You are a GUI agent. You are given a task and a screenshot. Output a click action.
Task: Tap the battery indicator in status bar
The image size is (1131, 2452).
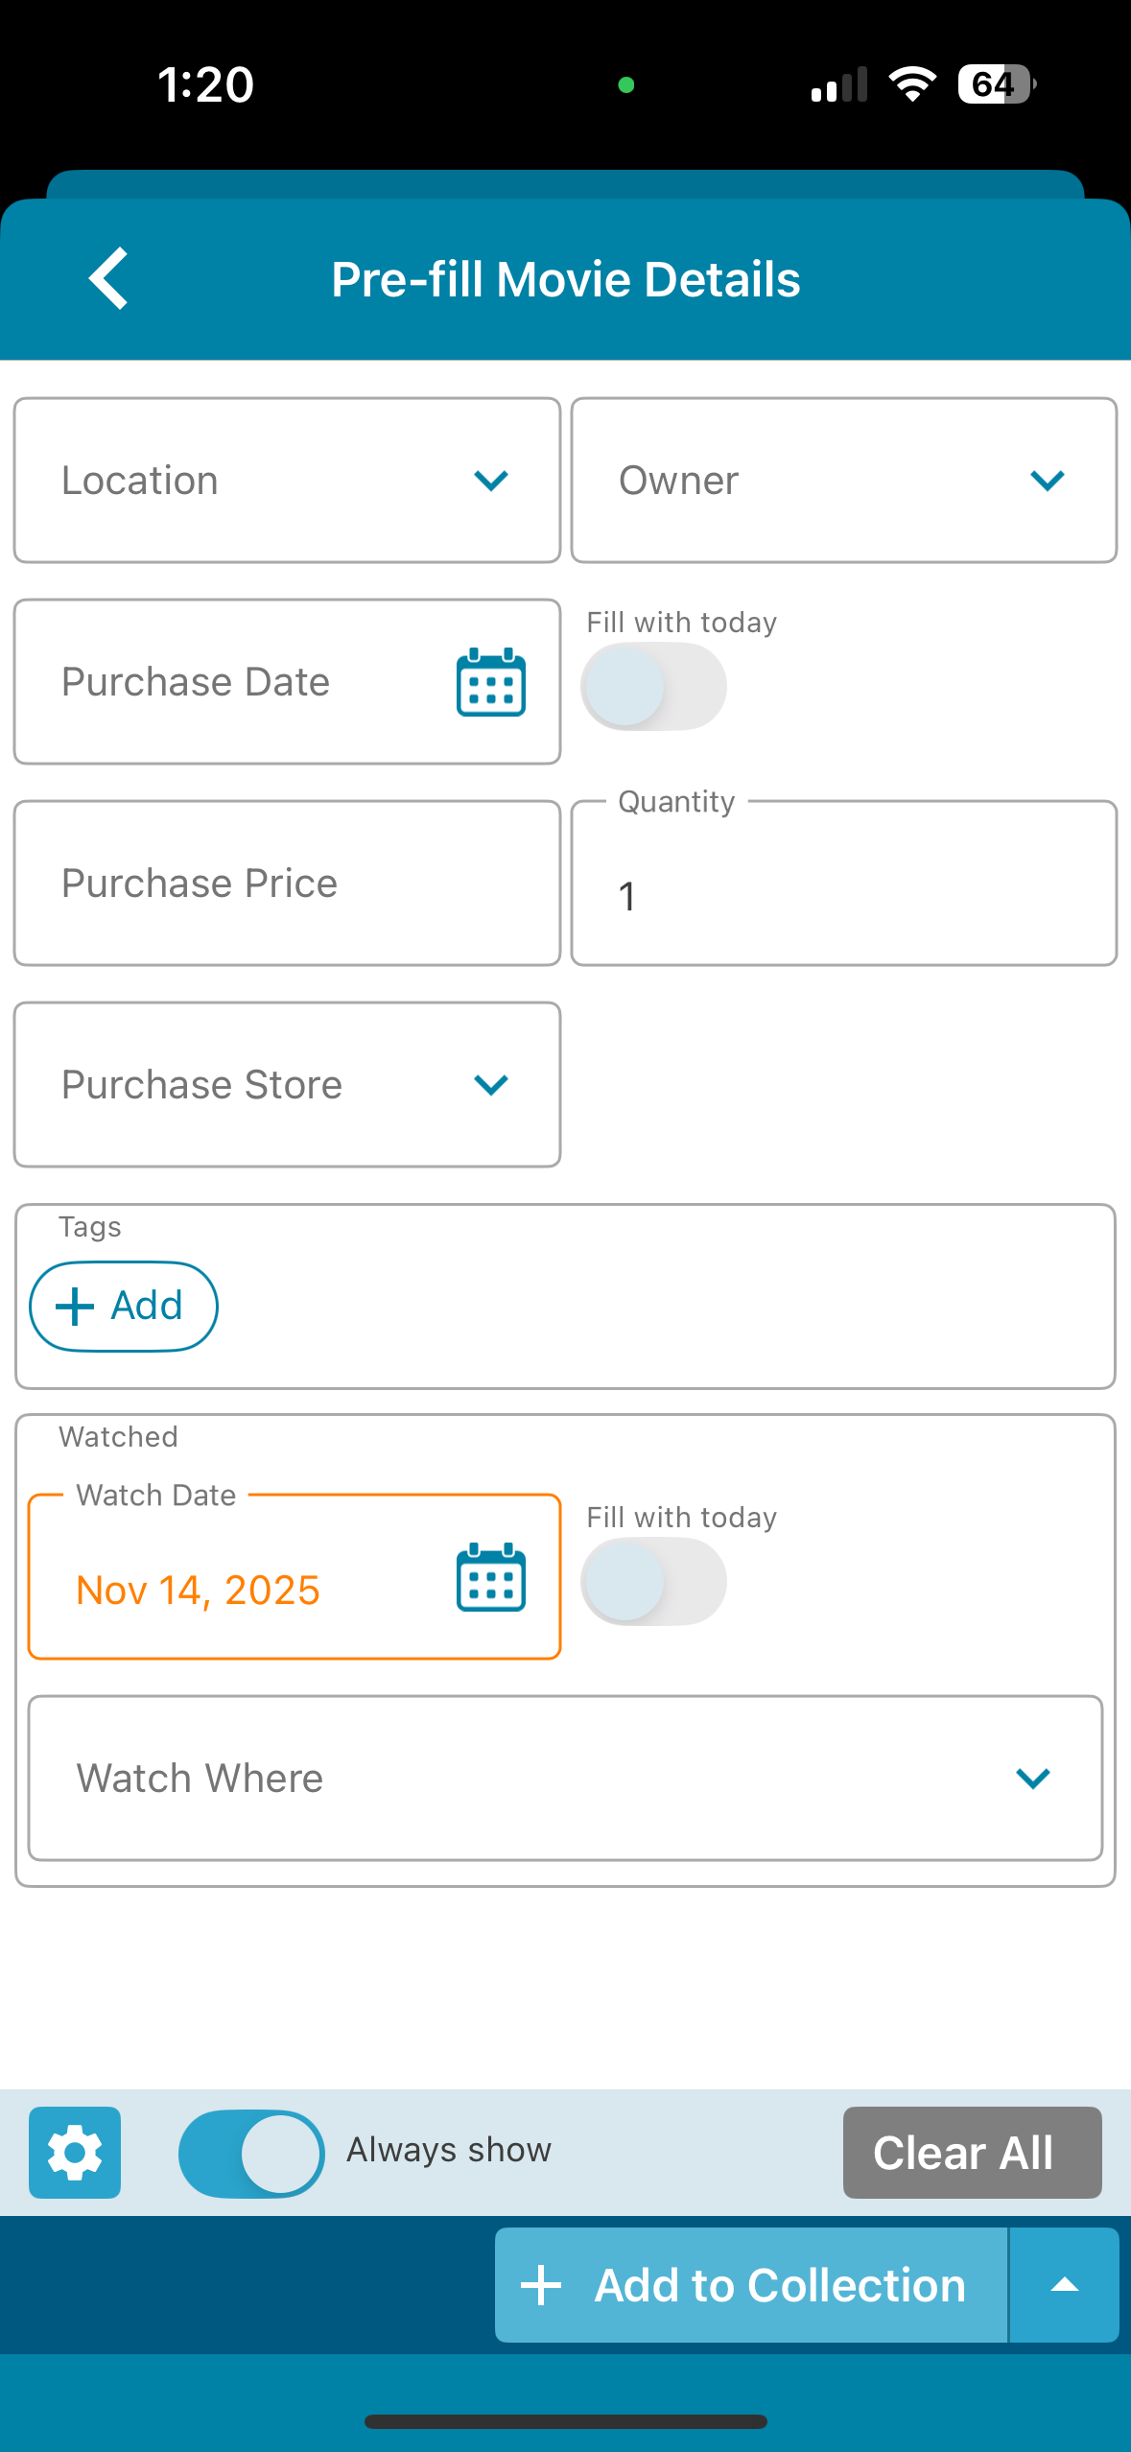pos(996,84)
